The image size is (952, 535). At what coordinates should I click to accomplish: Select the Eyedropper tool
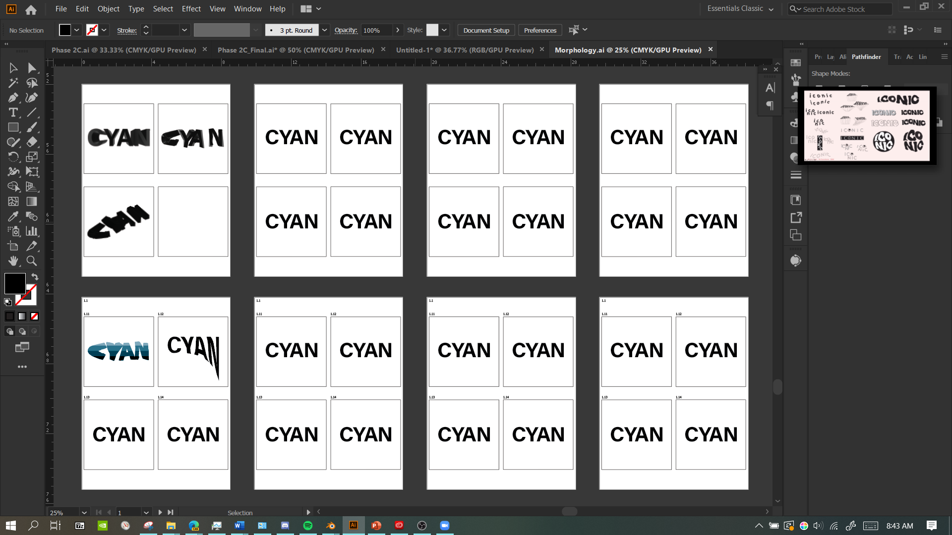tap(13, 216)
